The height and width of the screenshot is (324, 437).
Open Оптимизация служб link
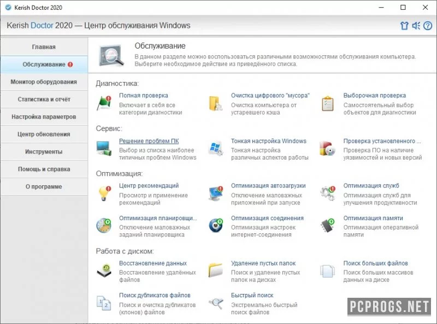coord(371,186)
